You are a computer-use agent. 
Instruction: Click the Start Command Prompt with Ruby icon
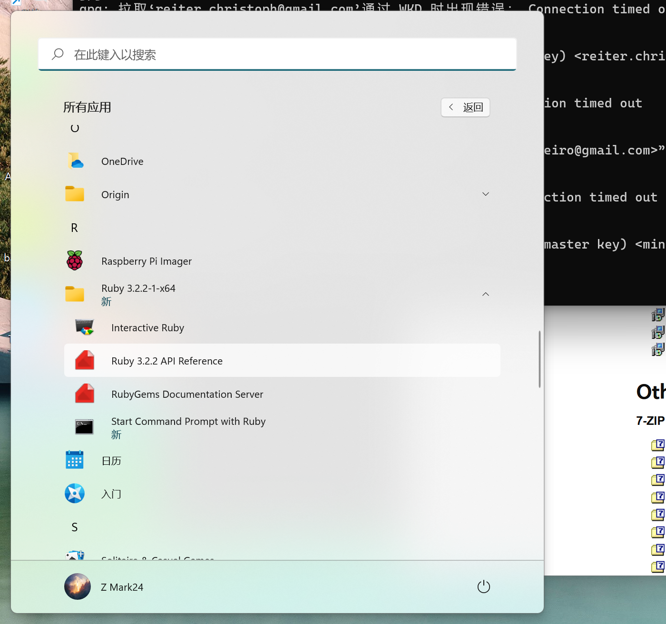(85, 427)
